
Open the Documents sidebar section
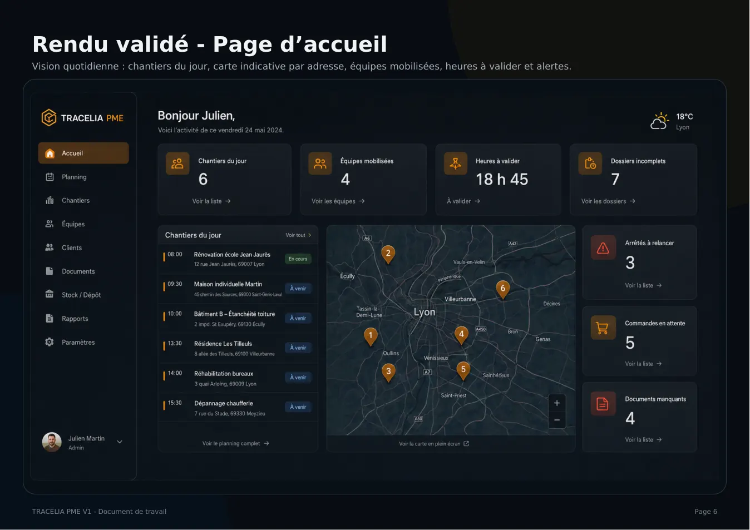click(x=83, y=271)
